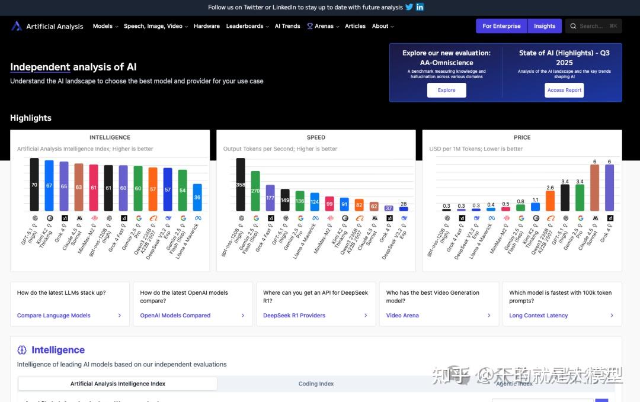Viewport: 640px width, 402px height.
Task: Open the OpenAI Models Compared link
Action: [175, 316]
